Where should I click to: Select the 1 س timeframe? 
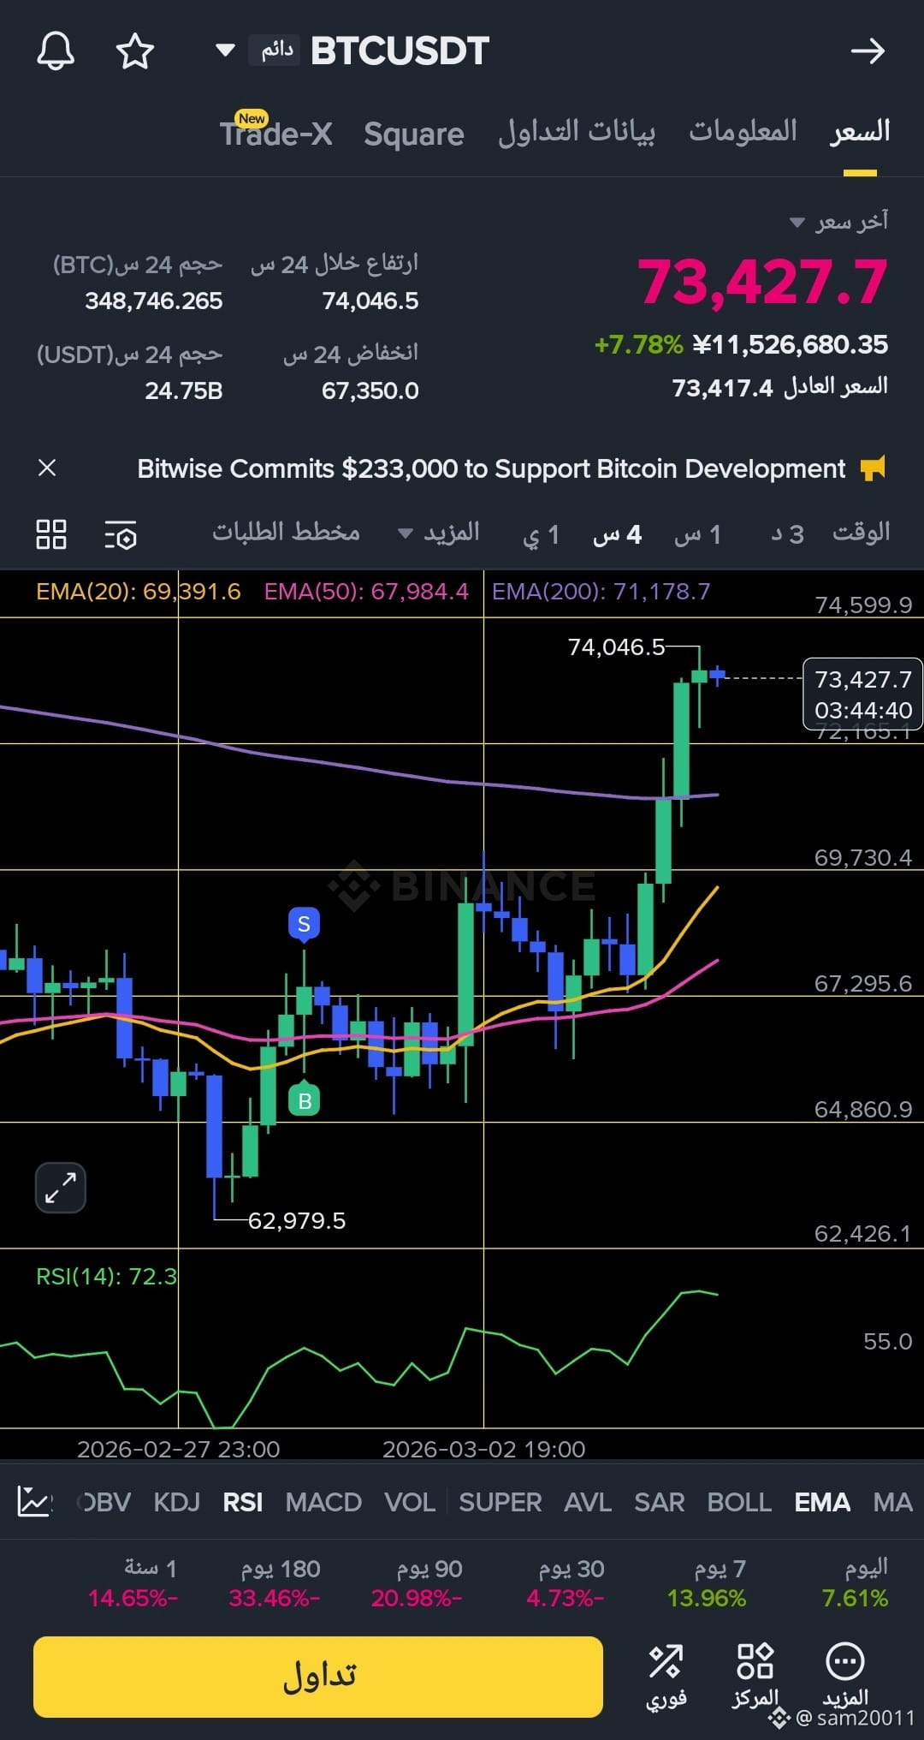click(x=697, y=534)
